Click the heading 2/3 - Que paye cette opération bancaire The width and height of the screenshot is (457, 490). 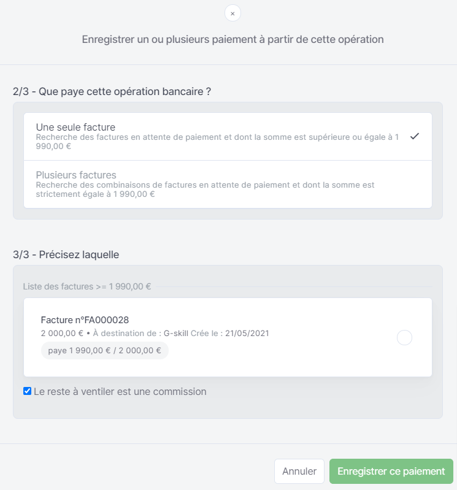click(x=112, y=91)
